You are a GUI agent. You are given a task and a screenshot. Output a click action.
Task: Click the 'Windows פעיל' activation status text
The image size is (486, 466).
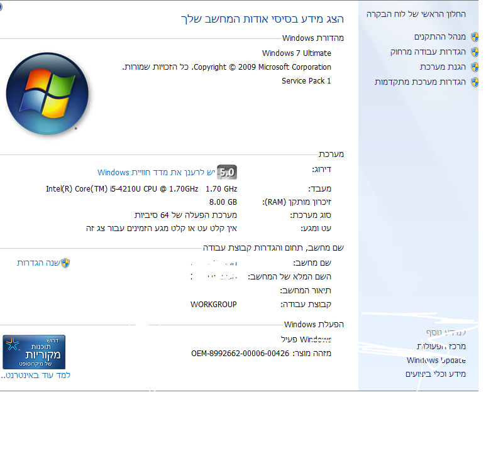[306, 340]
